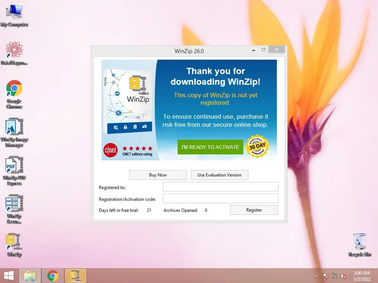Open the My Computer desktop icon

14,15
